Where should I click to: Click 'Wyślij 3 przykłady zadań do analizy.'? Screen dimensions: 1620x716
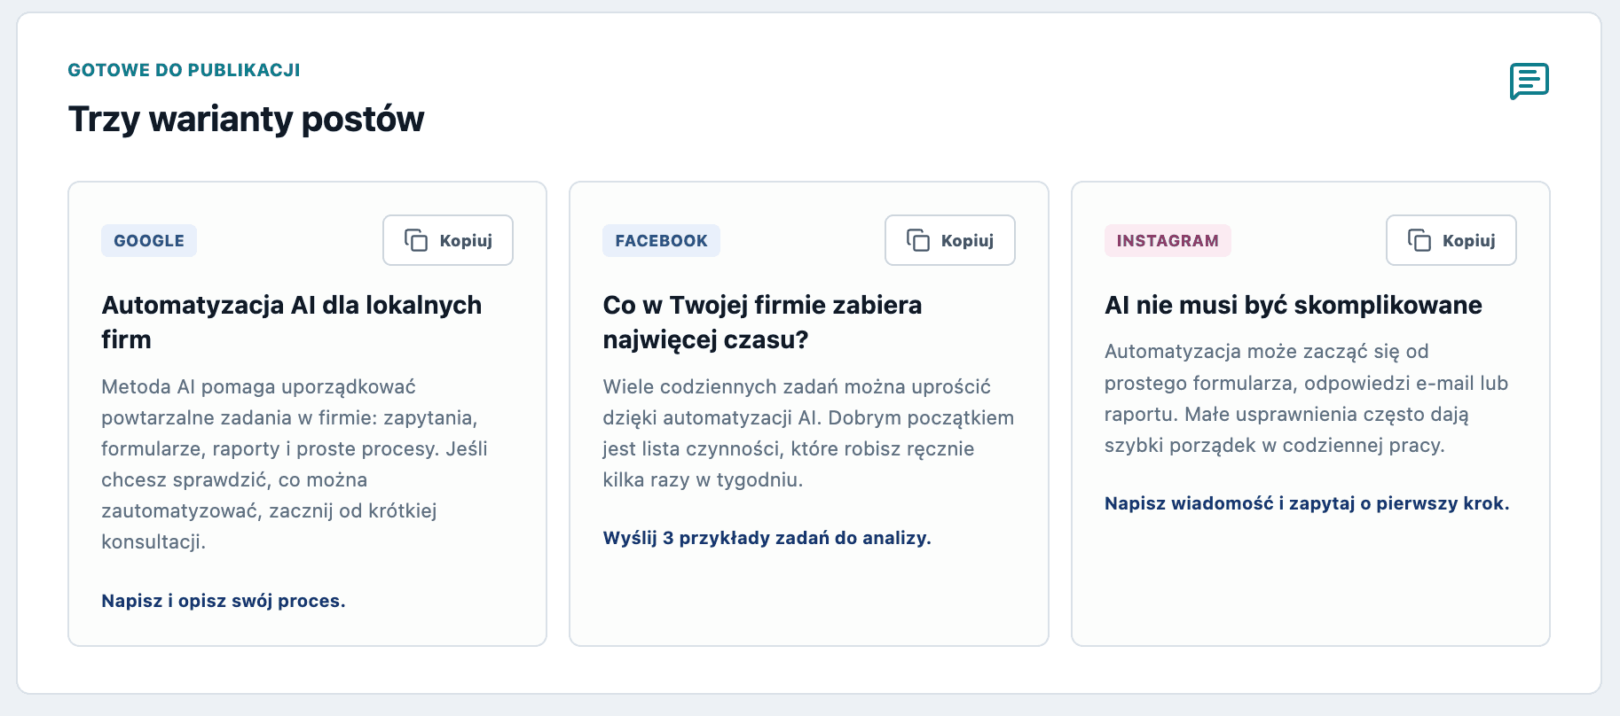coord(767,538)
